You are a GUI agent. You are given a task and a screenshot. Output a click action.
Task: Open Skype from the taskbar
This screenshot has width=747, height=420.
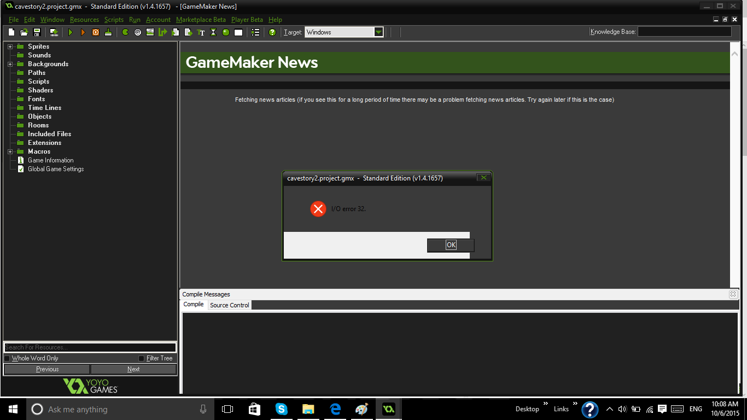coord(282,409)
